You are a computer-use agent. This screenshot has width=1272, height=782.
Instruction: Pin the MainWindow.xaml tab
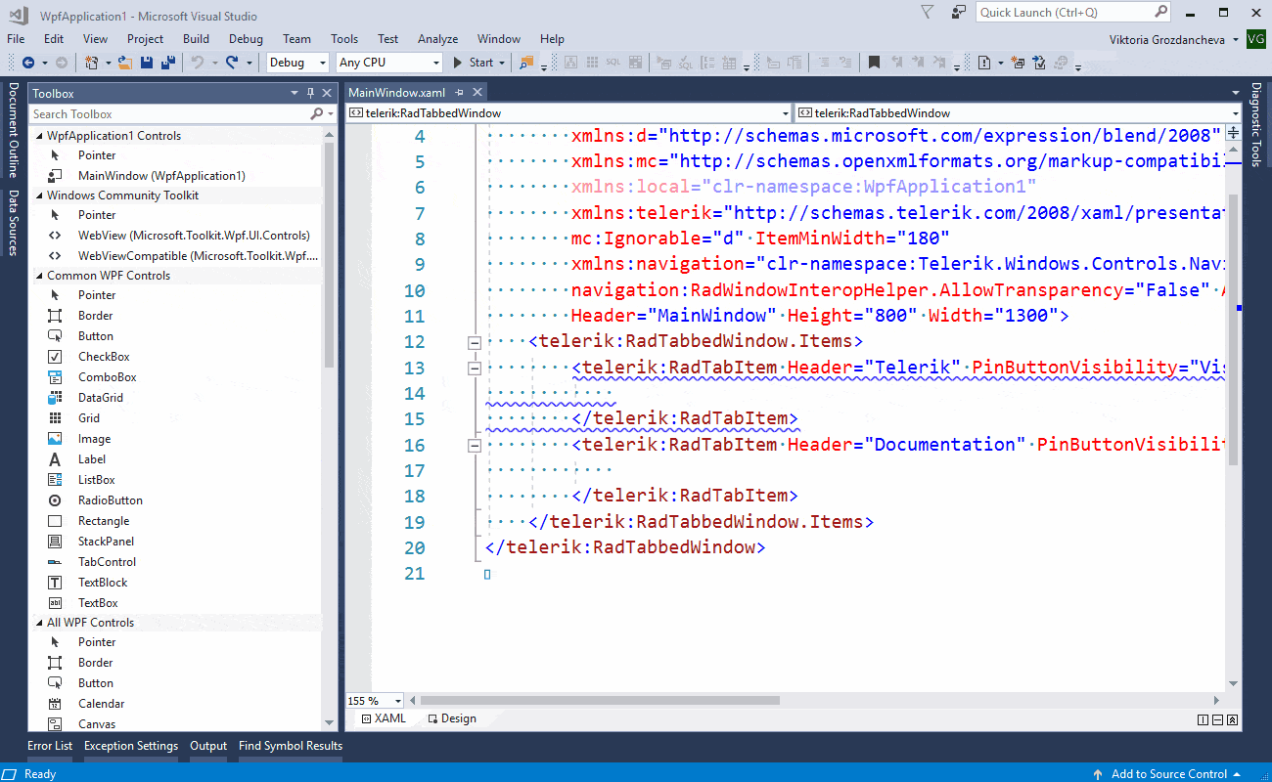pos(459,92)
